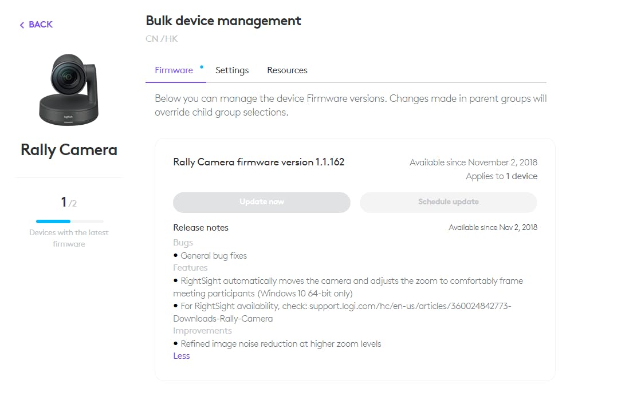629x400 pixels.
Task: Click the CN /HK group breadcrumb
Action: click(x=162, y=39)
